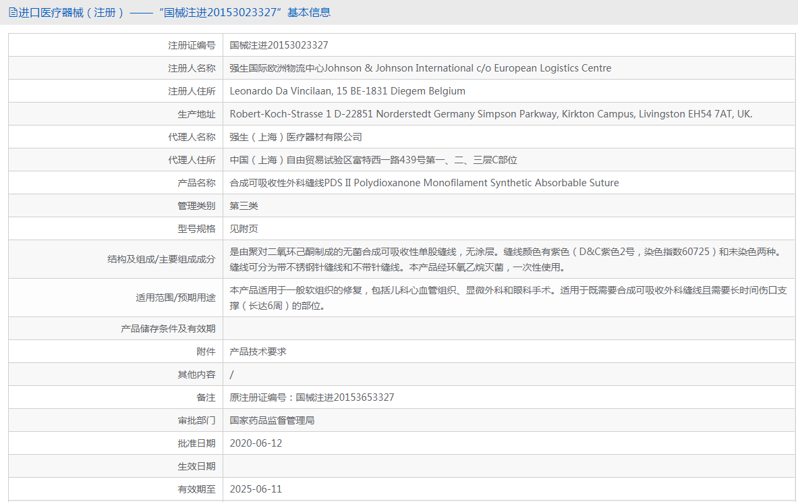
Task: Click the 第三类 management category value
Action: 244,206
